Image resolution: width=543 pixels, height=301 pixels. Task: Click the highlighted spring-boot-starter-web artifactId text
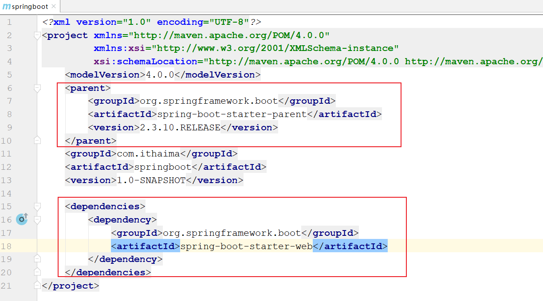click(246, 246)
